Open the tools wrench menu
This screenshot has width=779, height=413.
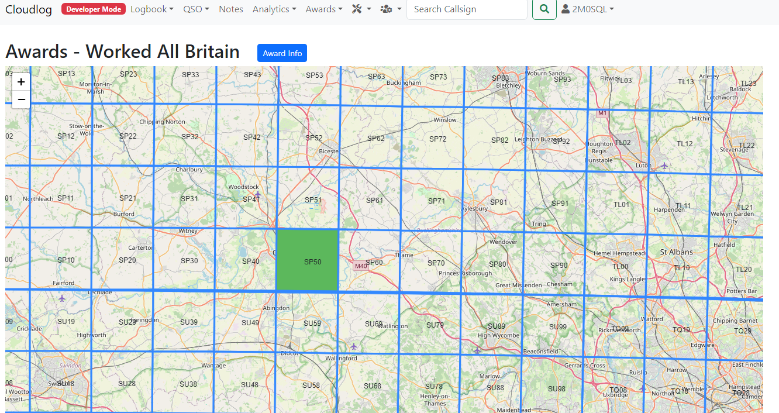(x=361, y=9)
